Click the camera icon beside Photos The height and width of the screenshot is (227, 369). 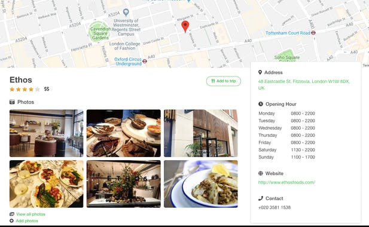click(12, 102)
